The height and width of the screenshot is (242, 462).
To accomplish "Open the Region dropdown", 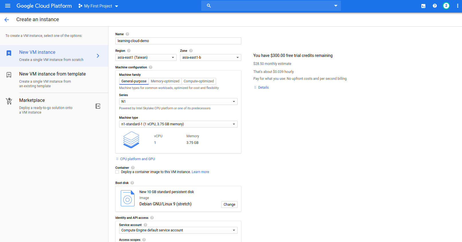I will (x=146, y=57).
